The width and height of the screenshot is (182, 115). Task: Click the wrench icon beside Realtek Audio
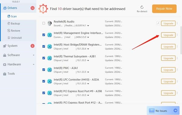pos(158,23)
